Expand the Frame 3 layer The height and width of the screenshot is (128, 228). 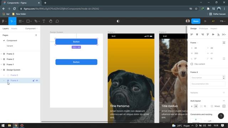coord(1,54)
